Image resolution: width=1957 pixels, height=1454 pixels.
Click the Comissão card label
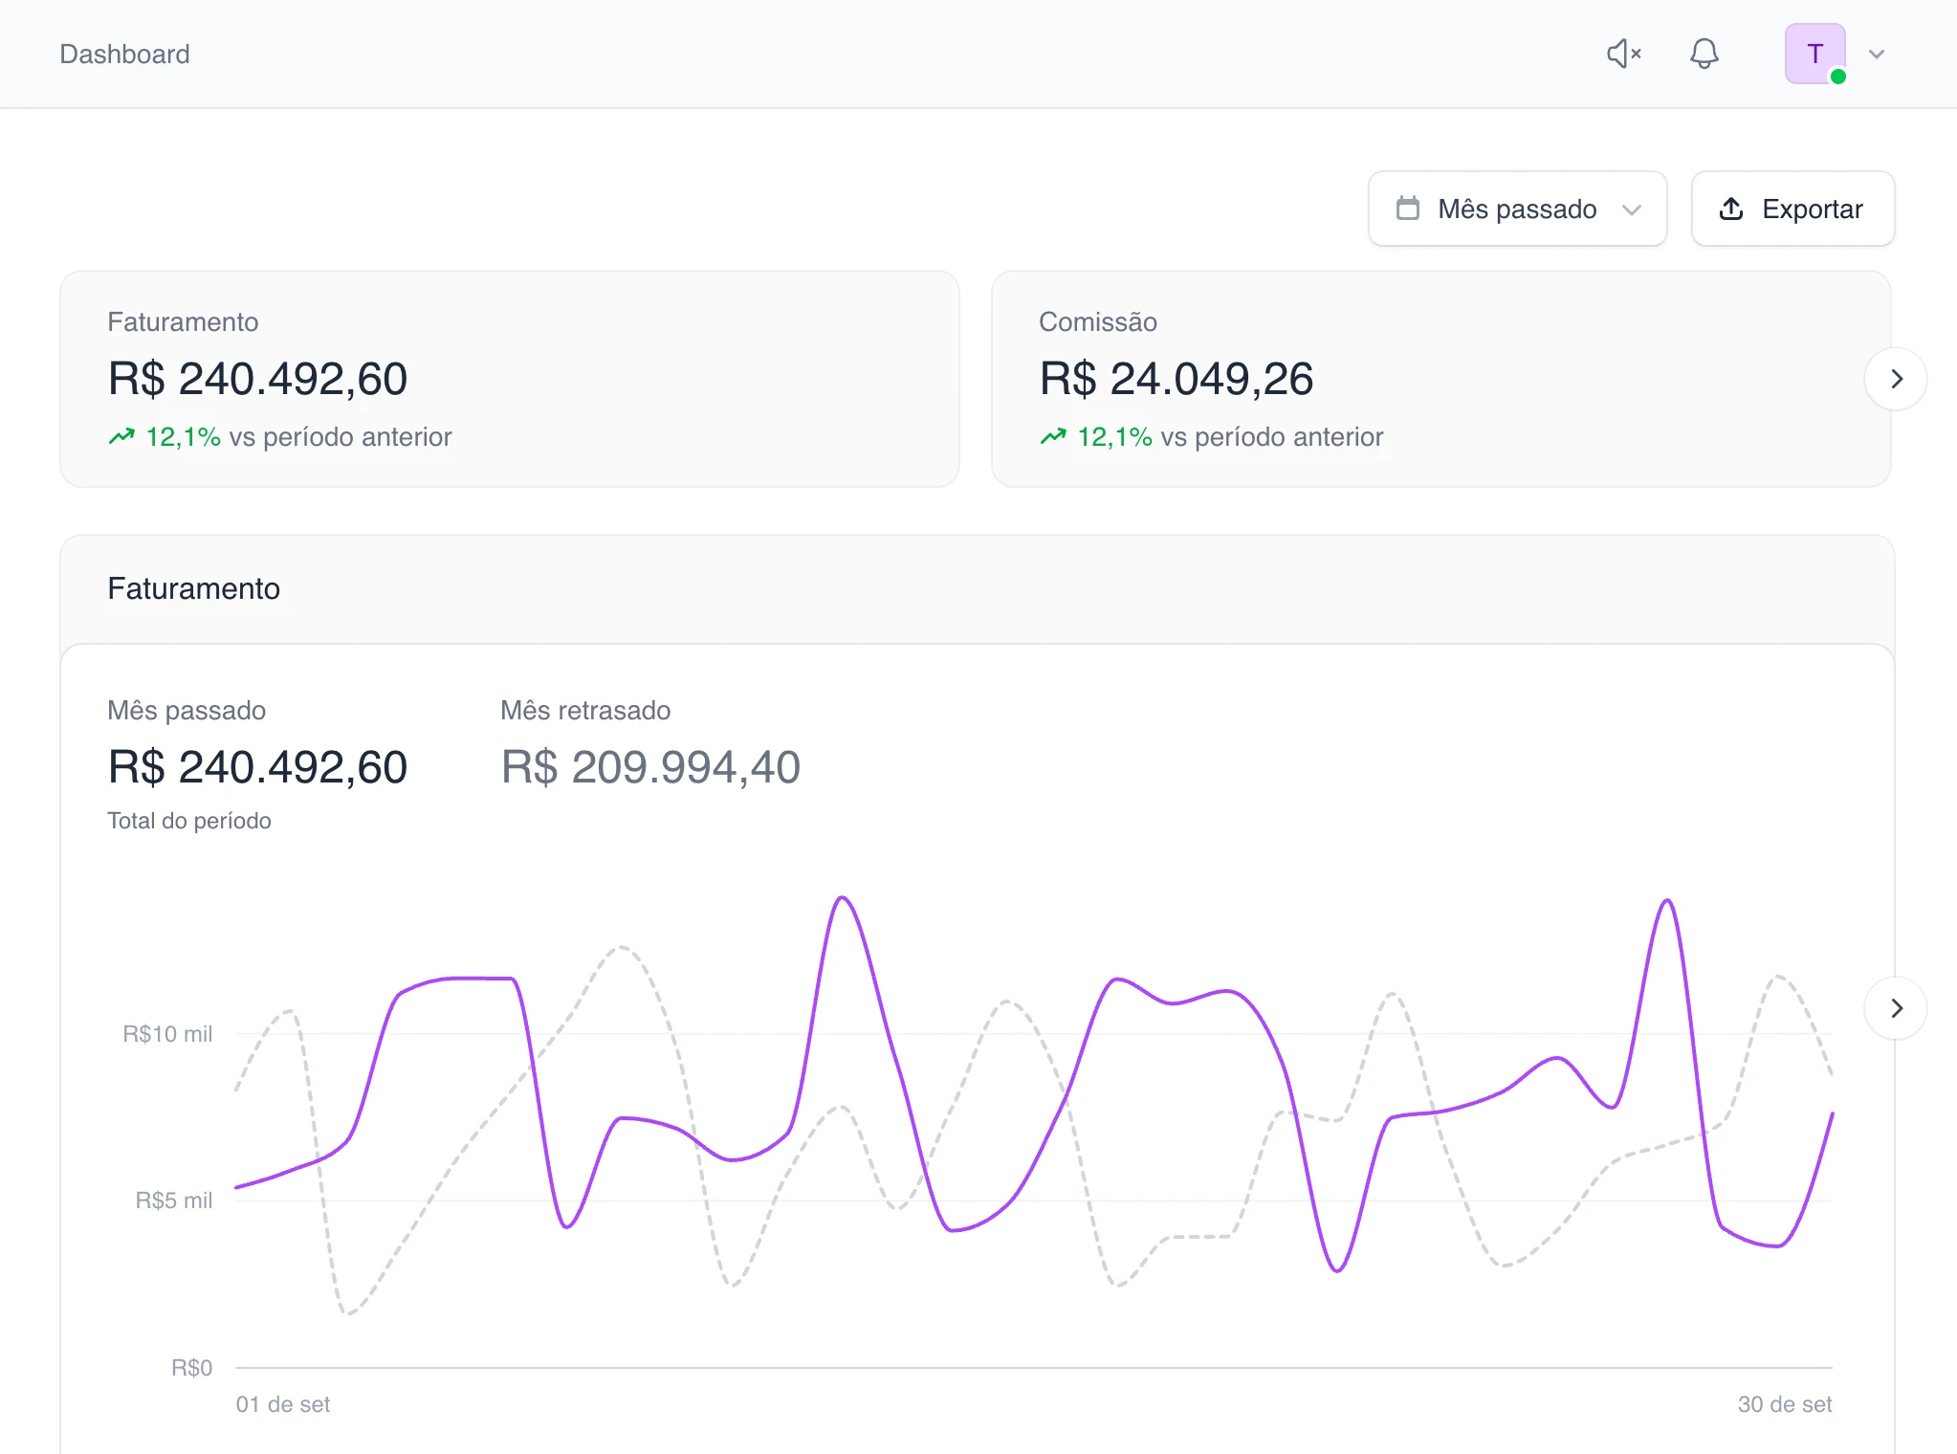1098,321
